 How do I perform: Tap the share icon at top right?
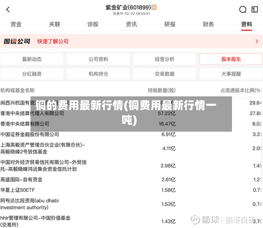(255, 9)
